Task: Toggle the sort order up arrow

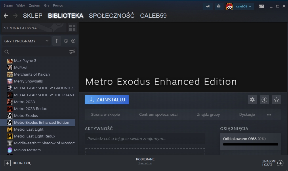Action: pyautogui.click(x=57, y=41)
